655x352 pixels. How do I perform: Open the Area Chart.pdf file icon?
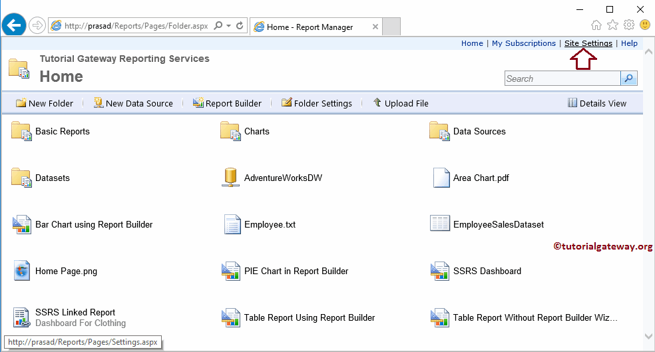click(x=441, y=178)
